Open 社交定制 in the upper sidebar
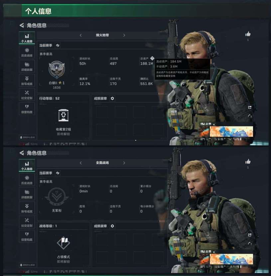 tap(27, 95)
